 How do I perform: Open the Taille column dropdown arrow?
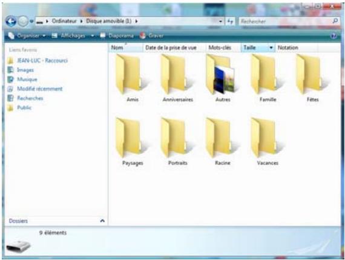[x=271, y=48]
